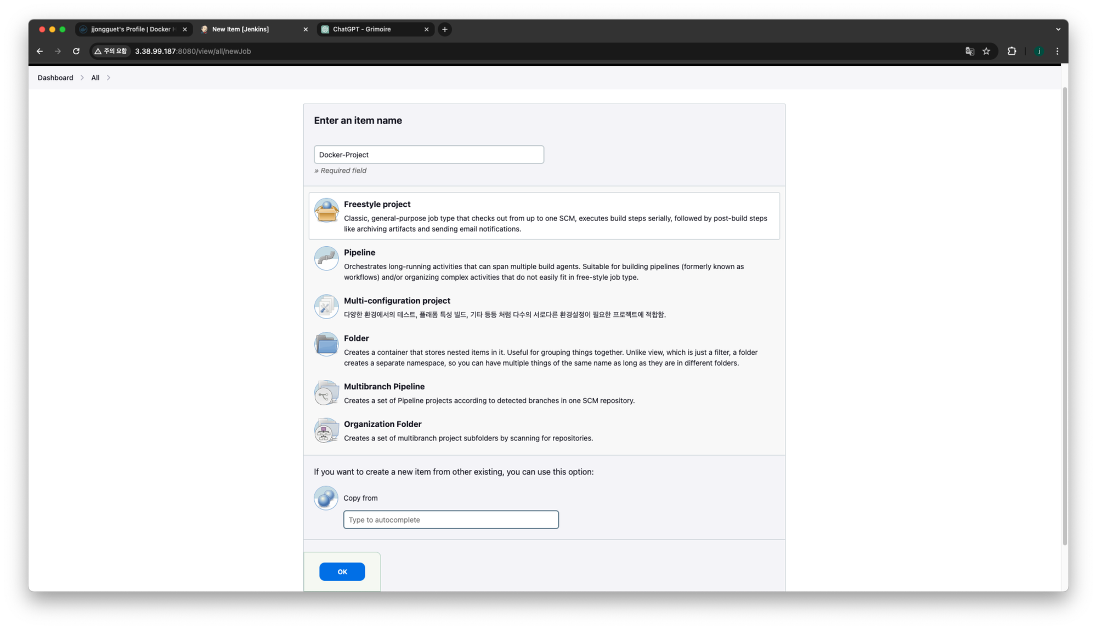
Task: Choose the Multibranch Pipeline icon
Action: [326, 393]
